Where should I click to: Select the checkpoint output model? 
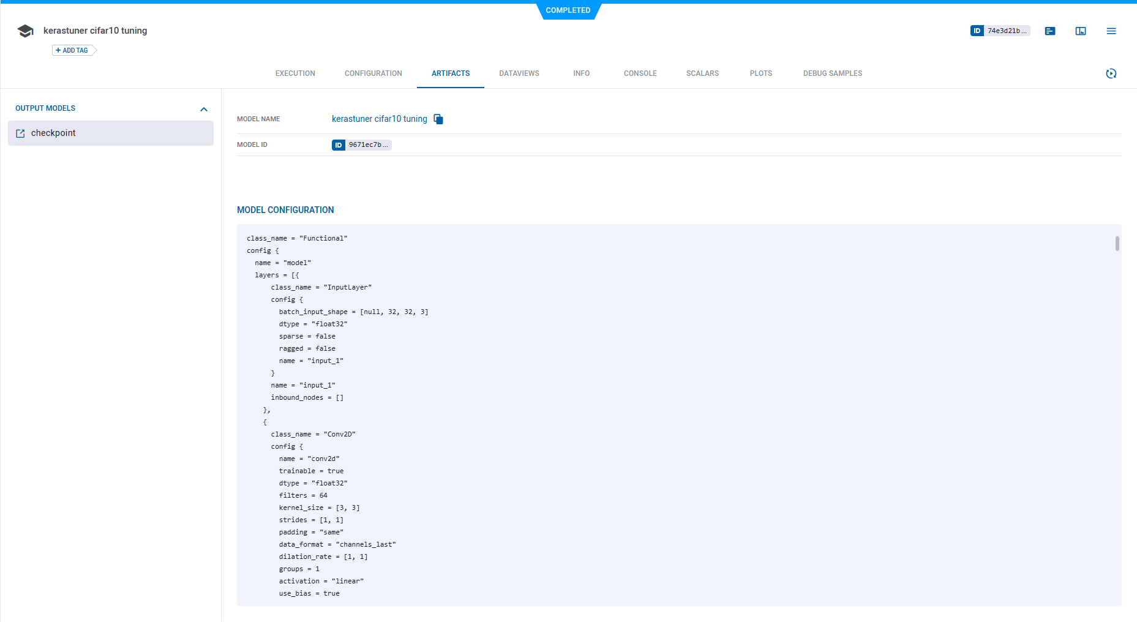[x=53, y=133]
